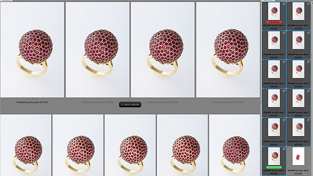Click the large preview image of 447.CR2
Screen dimensions: 313x176
[x=32, y=50]
